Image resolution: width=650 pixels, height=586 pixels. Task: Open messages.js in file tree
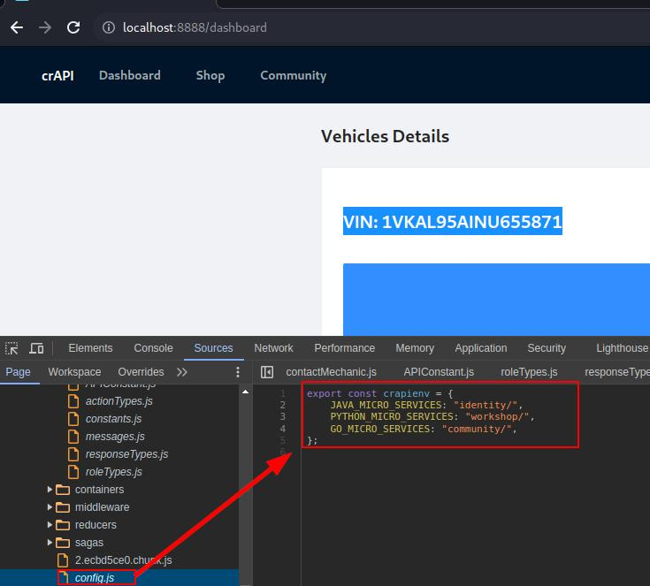click(115, 437)
